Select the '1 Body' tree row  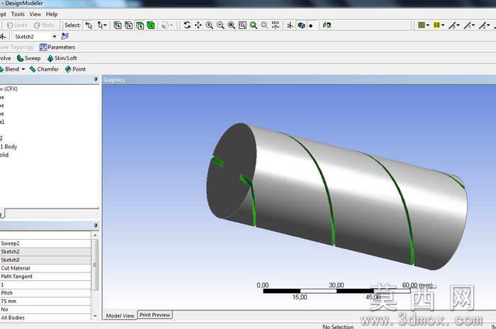(9, 146)
